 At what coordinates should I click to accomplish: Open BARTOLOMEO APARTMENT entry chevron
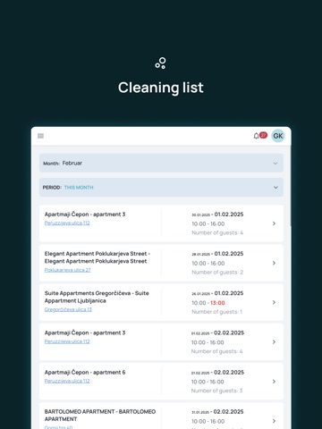tap(274, 421)
